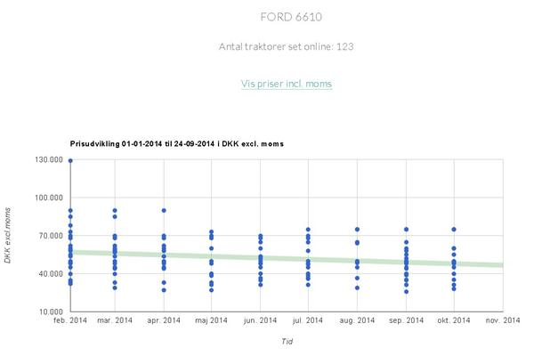Click the y-axis label 130.000
Screen dimensions: 534x356
49,160
